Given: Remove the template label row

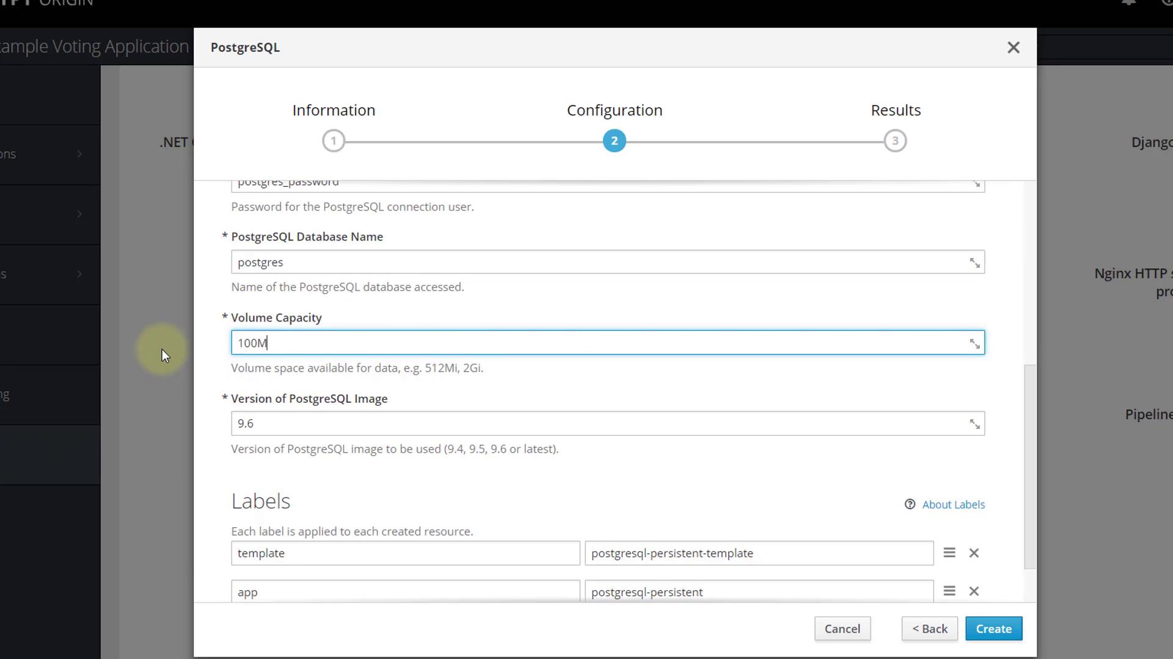Looking at the screenshot, I should coord(974,553).
